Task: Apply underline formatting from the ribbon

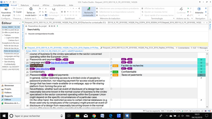Action: coord(46,9)
